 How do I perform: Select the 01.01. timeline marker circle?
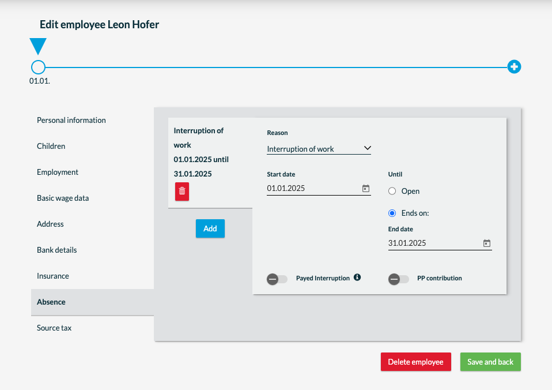pyautogui.click(x=38, y=67)
